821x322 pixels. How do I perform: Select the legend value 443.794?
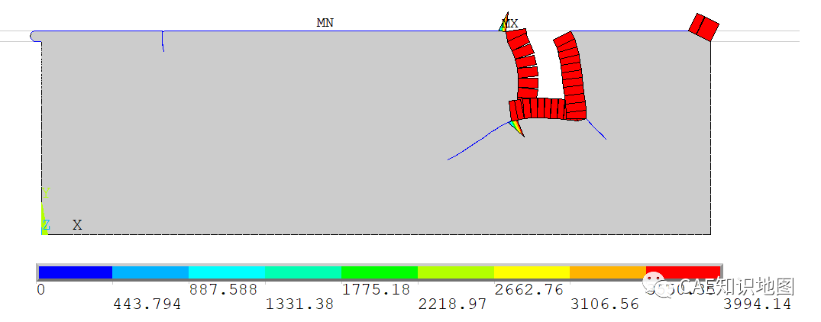click(x=147, y=304)
